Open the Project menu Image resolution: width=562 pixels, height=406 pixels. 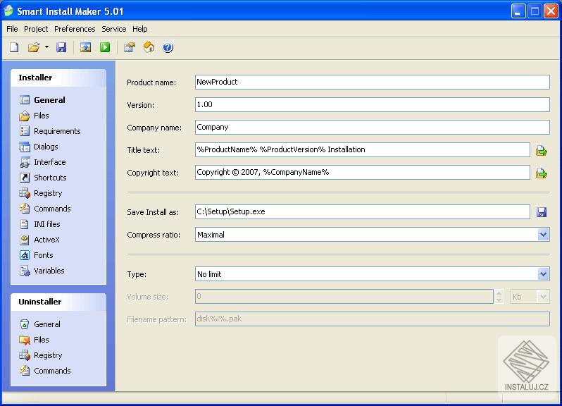(x=36, y=29)
